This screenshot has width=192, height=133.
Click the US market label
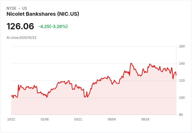pyautogui.click(x=24, y=8)
